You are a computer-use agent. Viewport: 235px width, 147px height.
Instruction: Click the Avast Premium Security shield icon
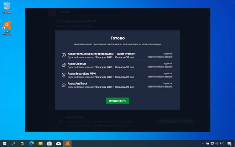64,55
